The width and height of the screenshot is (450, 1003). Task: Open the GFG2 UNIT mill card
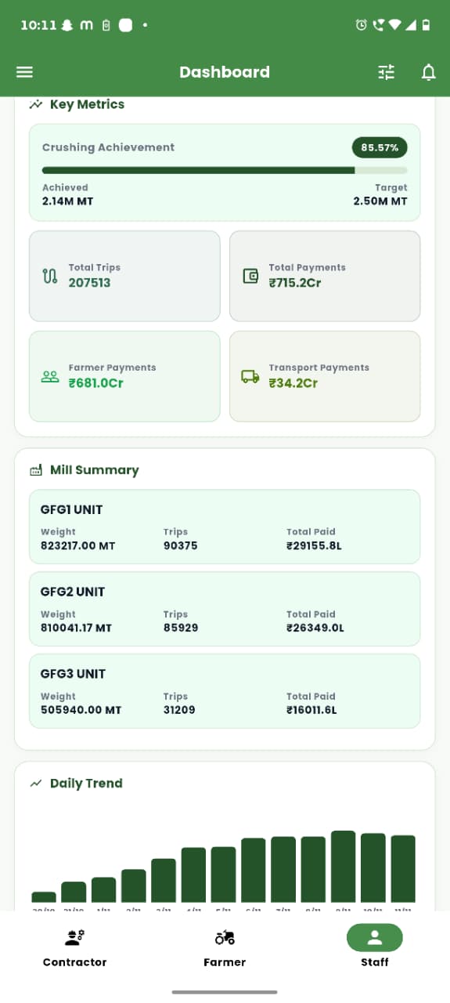(x=225, y=609)
